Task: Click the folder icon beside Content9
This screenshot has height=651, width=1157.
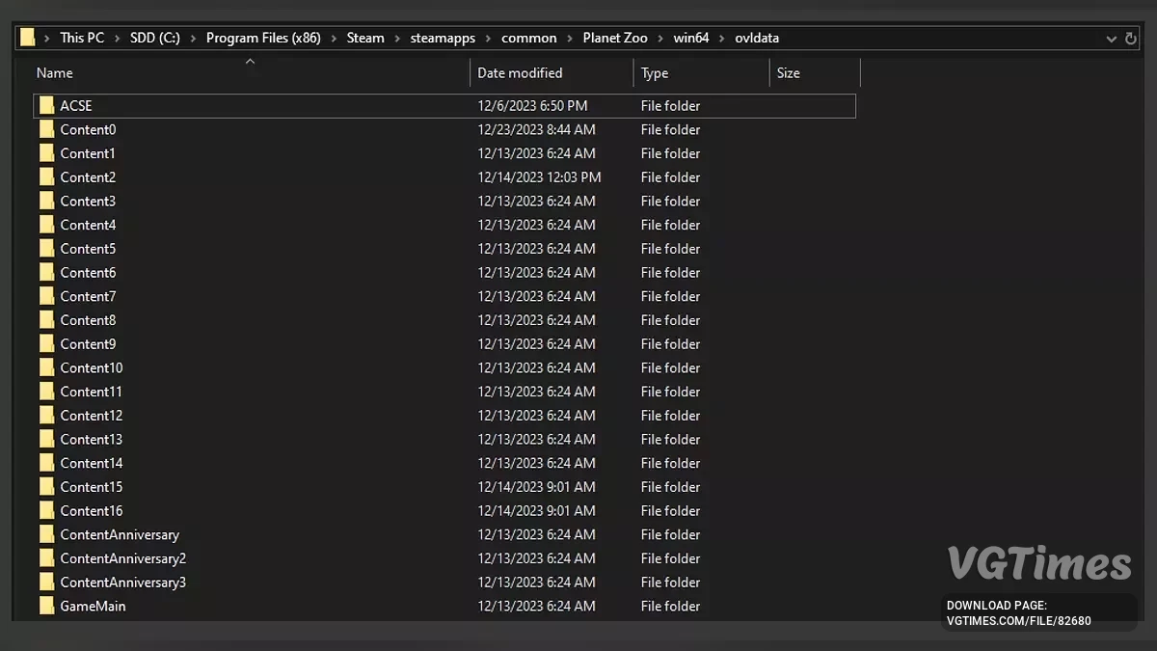Action: pyautogui.click(x=46, y=343)
